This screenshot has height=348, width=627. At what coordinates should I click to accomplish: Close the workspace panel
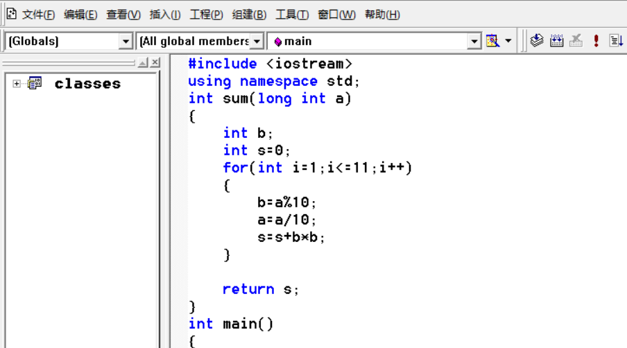tap(155, 62)
